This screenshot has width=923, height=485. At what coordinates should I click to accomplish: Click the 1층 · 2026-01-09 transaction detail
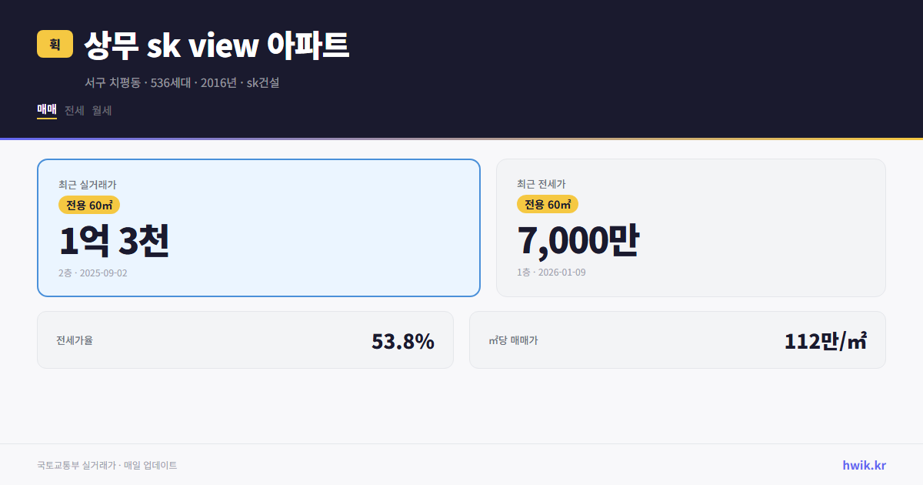(551, 273)
